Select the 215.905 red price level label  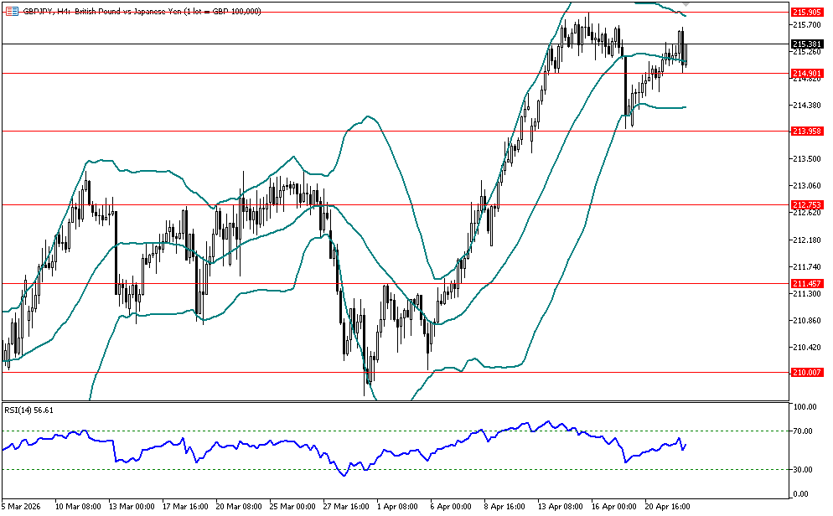pos(805,12)
